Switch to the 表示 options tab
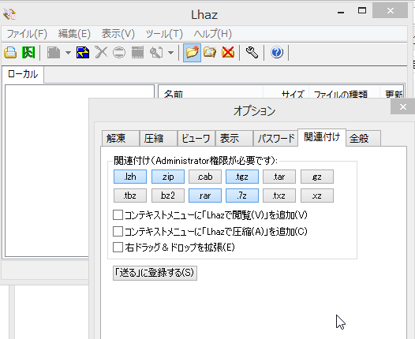This screenshot has height=339, width=415. pos(234,138)
